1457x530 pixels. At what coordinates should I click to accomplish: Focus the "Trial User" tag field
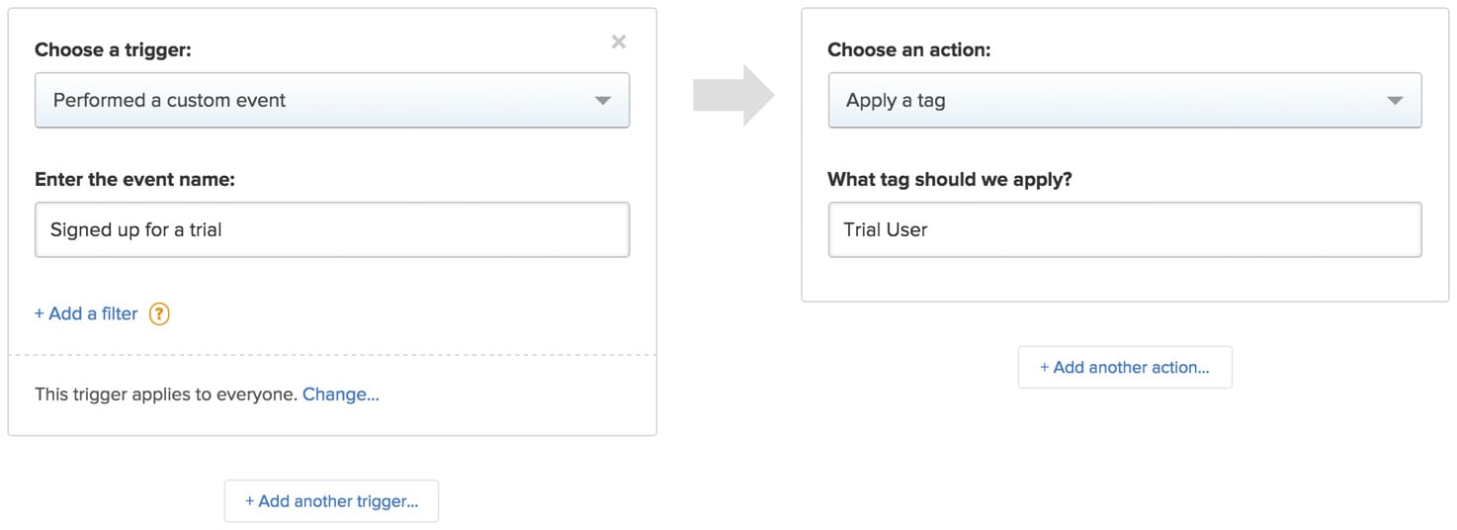(1125, 229)
